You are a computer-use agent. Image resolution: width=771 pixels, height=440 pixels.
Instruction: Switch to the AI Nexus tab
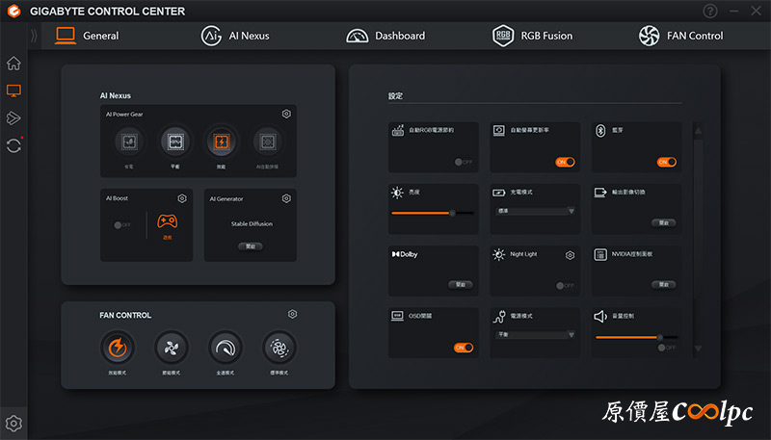pos(235,36)
